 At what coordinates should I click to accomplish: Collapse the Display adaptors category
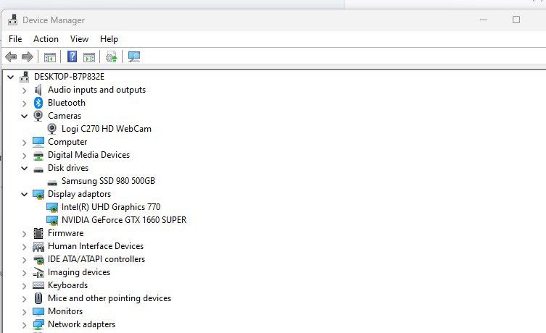click(24, 194)
